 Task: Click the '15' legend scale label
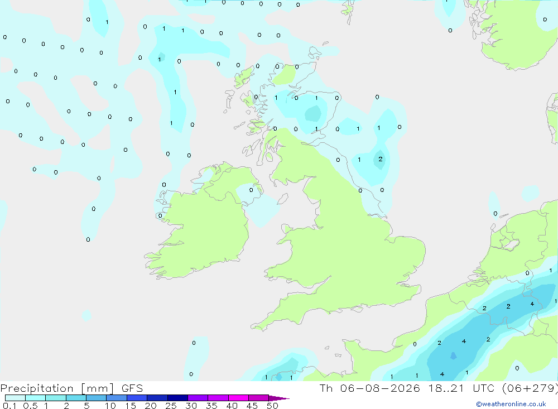pos(131,406)
